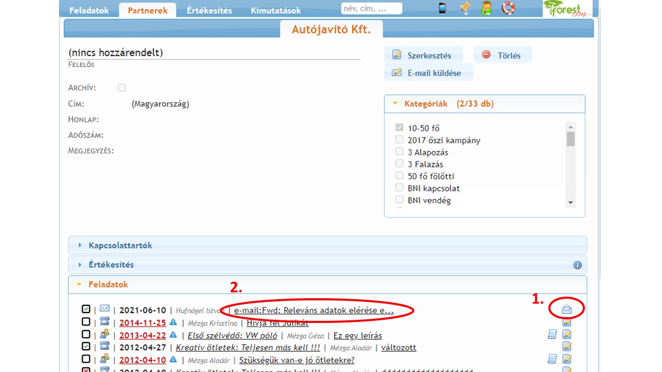The width and height of the screenshot is (662, 372).
Task: Open the pushpin menu in top bar
Action: tap(464, 8)
